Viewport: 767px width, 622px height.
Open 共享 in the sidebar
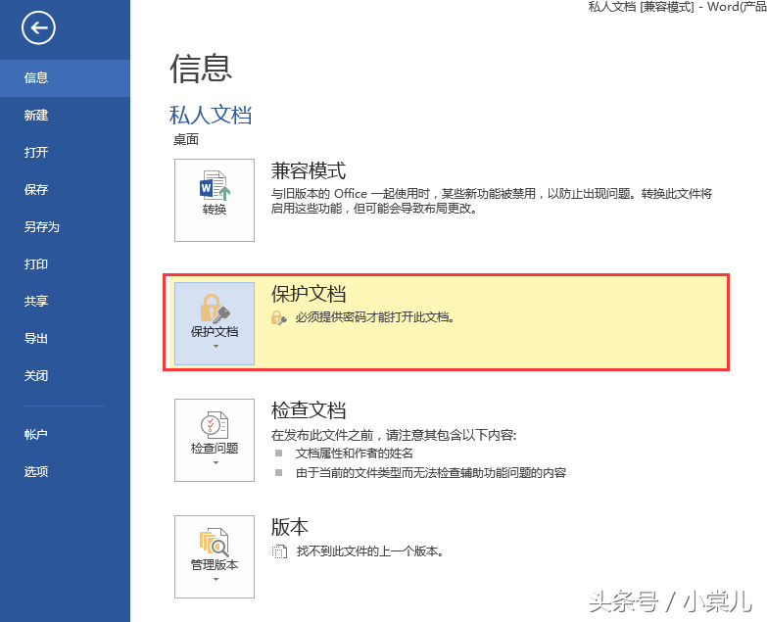[x=65, y=302]
